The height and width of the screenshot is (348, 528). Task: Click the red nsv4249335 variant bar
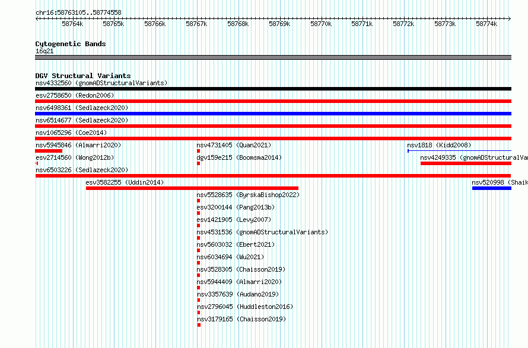click(466, 163)
